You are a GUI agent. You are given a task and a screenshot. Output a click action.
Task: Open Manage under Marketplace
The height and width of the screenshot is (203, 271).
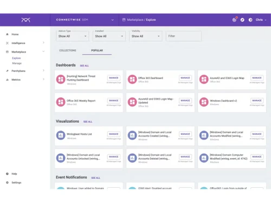pos(17,63)
